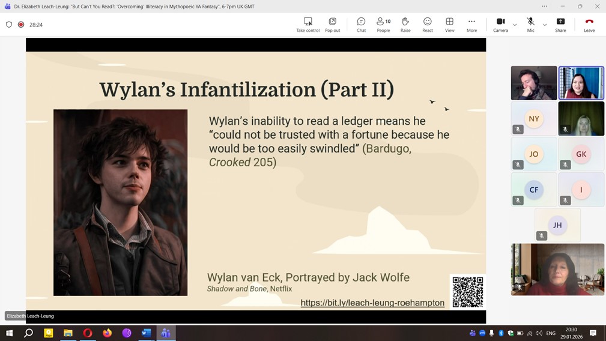The image size is (606, 341).
Task: Leave the meeting
Action: pos(589,25)
